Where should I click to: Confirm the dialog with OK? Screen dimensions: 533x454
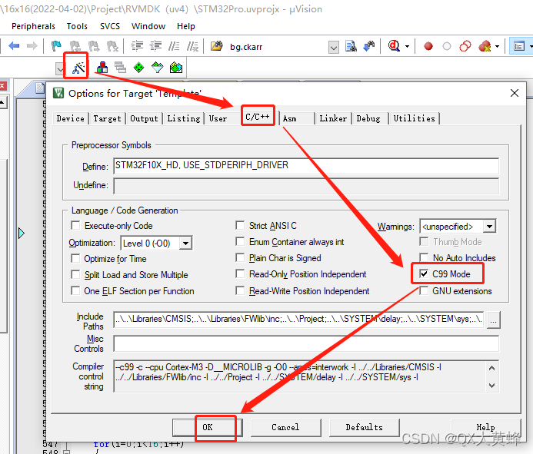pos(208,427)
